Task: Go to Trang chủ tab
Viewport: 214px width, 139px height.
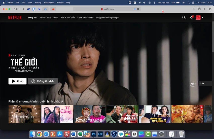Action: pyautogui.click(x=32, y=18)
